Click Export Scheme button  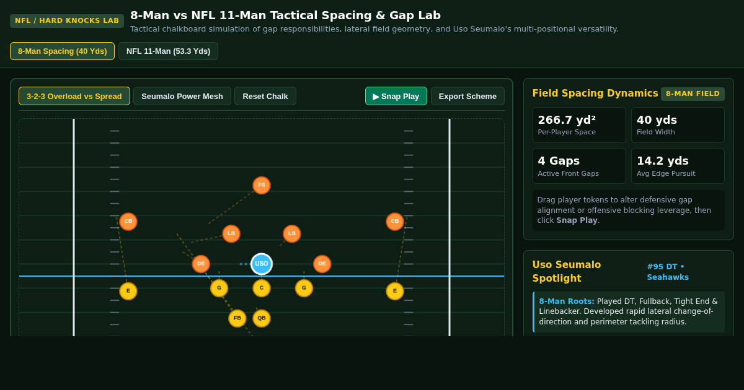[467, 96]
